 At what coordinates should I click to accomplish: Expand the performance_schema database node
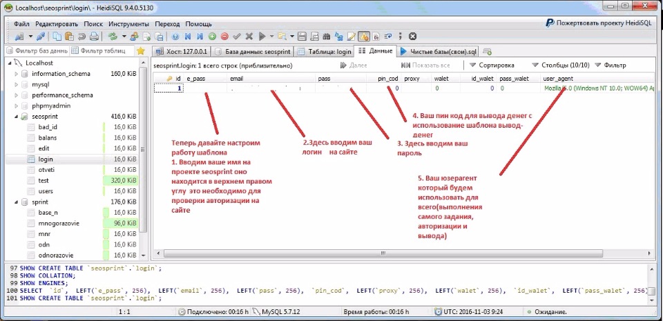[x=16, y=95]
